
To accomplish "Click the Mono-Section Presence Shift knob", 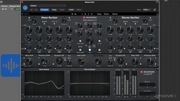I will (44, 61).
